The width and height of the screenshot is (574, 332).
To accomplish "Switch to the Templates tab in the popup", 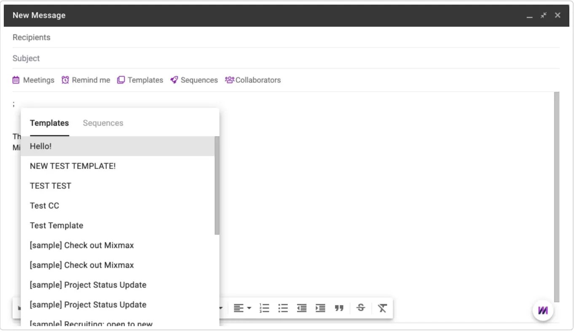I will (x=49, y=123).
